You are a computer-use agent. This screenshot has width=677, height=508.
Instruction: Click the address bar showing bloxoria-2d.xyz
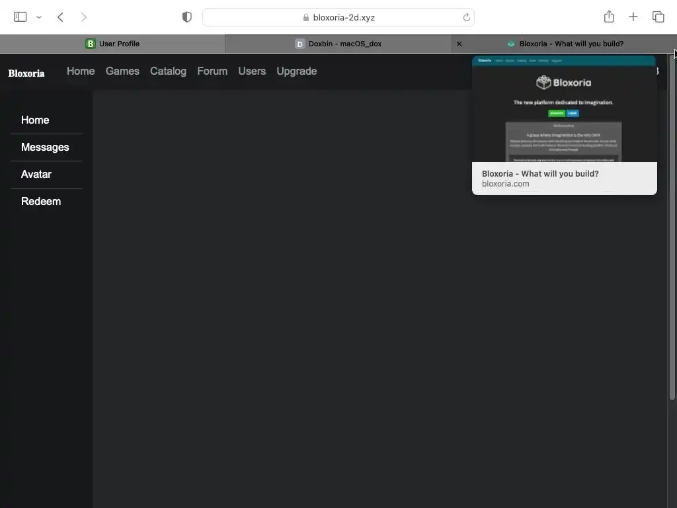tap(338, 17)
